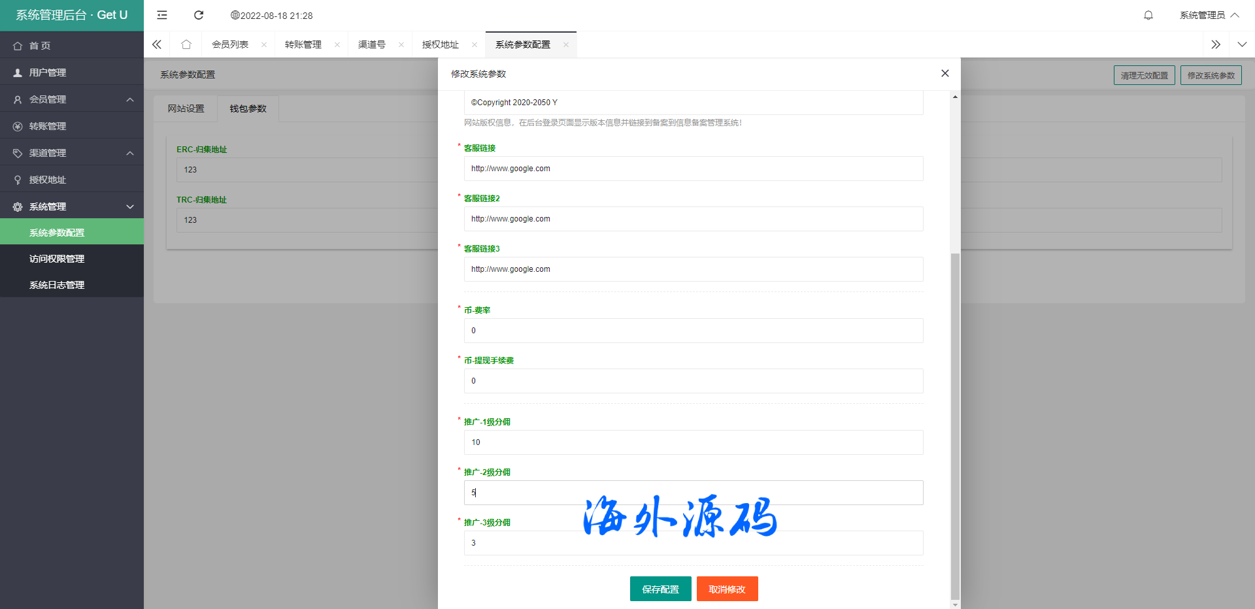1255x609 pixels.
Task: Click the dialog vertical scrollbar
Action: (955, 425)
